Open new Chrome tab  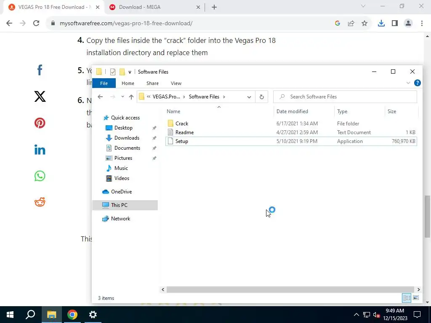214,8
